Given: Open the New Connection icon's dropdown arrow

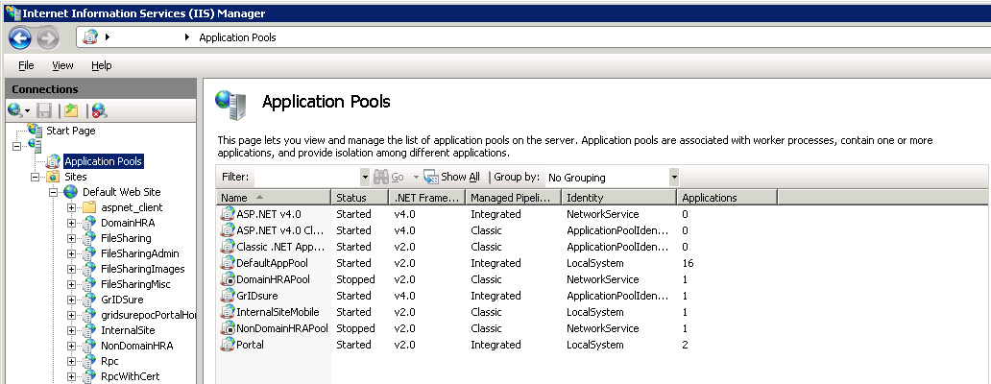Looking at the screenshot, I should (x=27, y=111).
